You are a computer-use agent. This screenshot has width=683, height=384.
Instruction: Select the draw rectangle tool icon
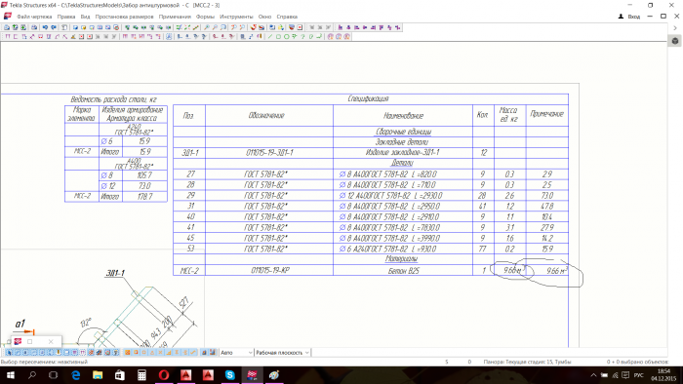coord(278,36)
